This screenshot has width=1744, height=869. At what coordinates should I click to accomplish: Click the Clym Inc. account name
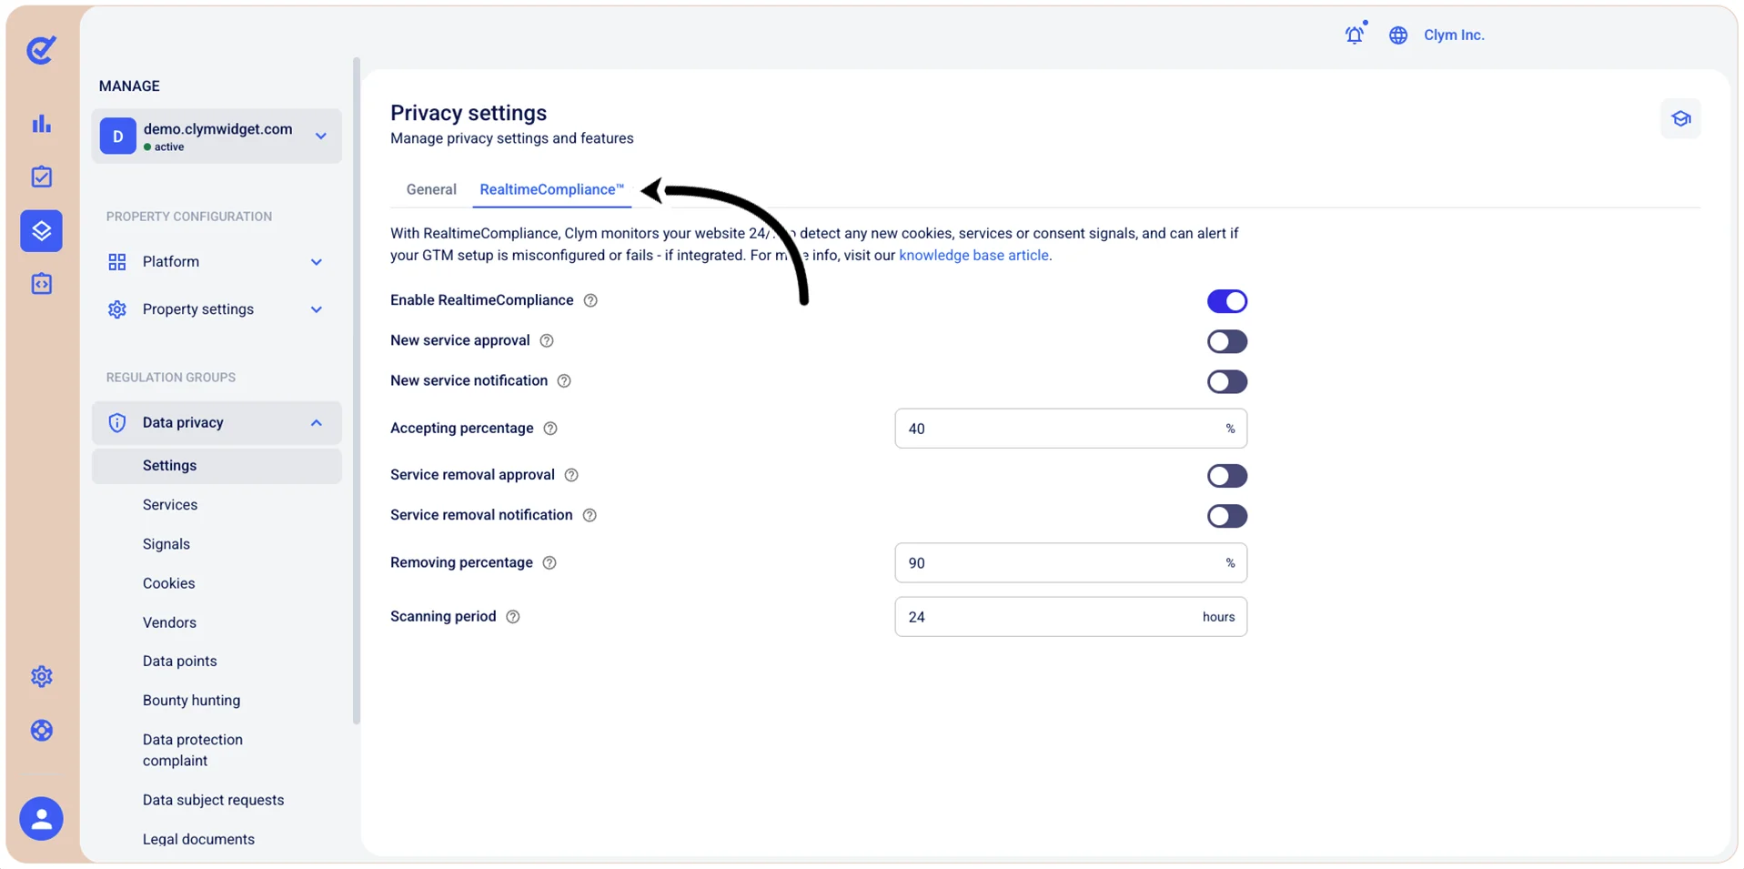point(1454,35)
